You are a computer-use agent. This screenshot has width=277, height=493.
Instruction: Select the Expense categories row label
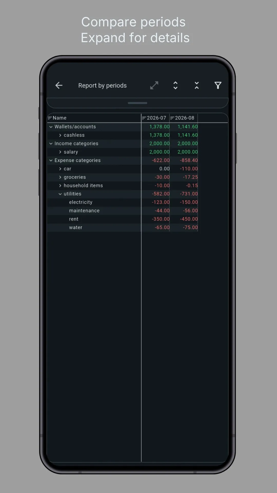[77, 160]
